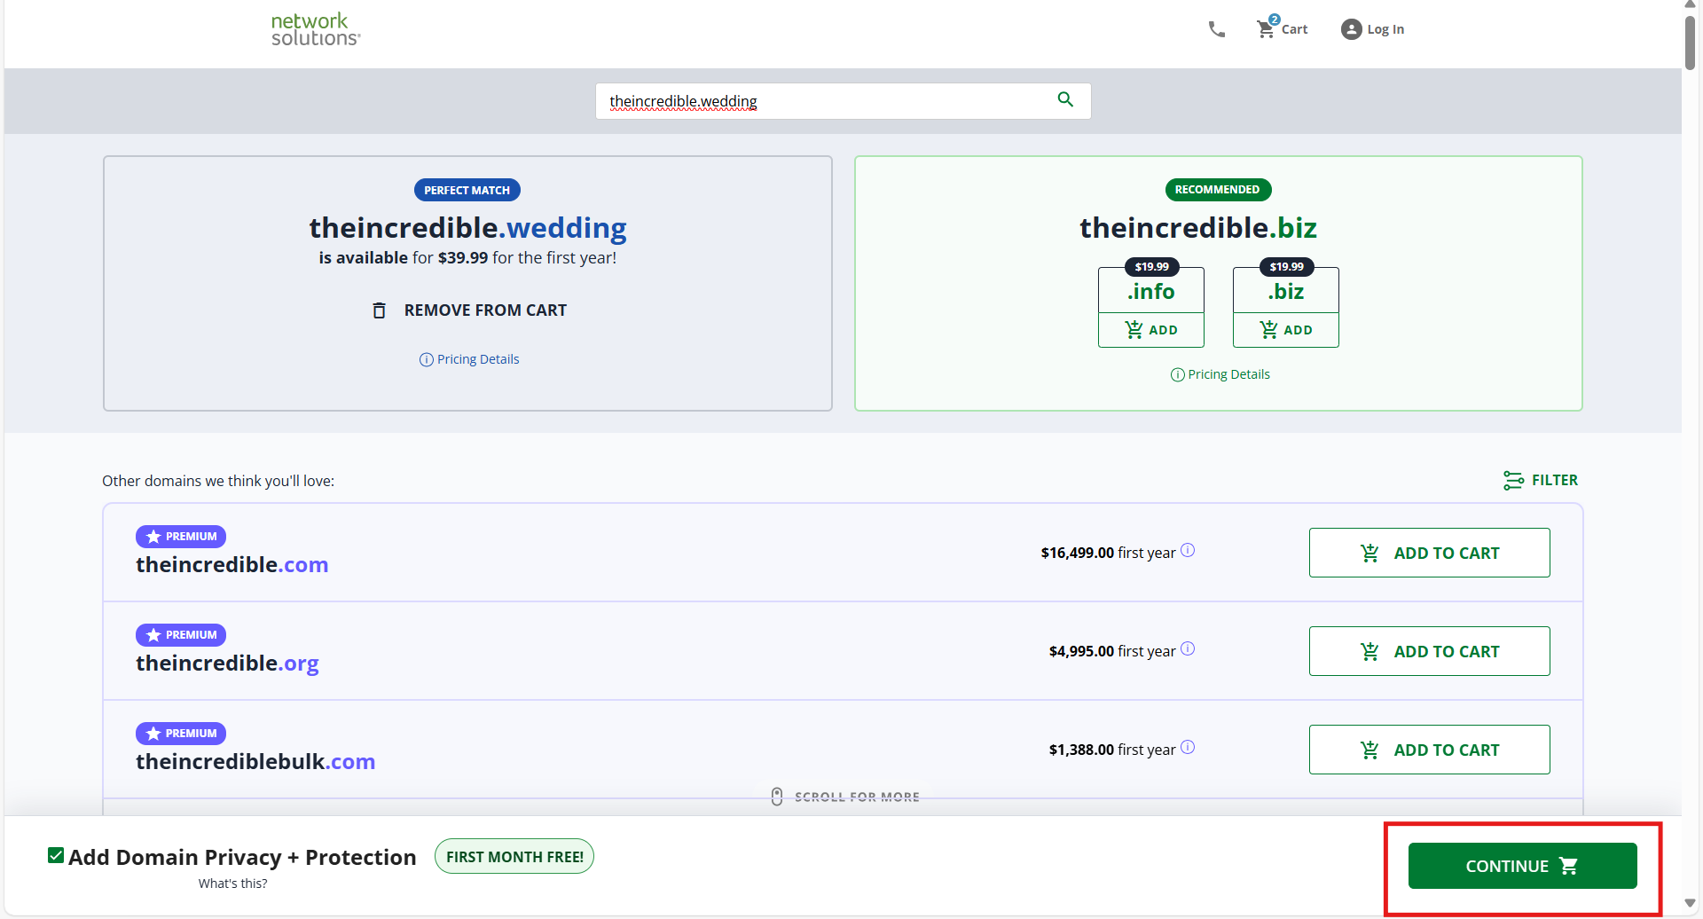Click the Log In account icon
Screen dimensions: 1703x919
click(1351, 29)
